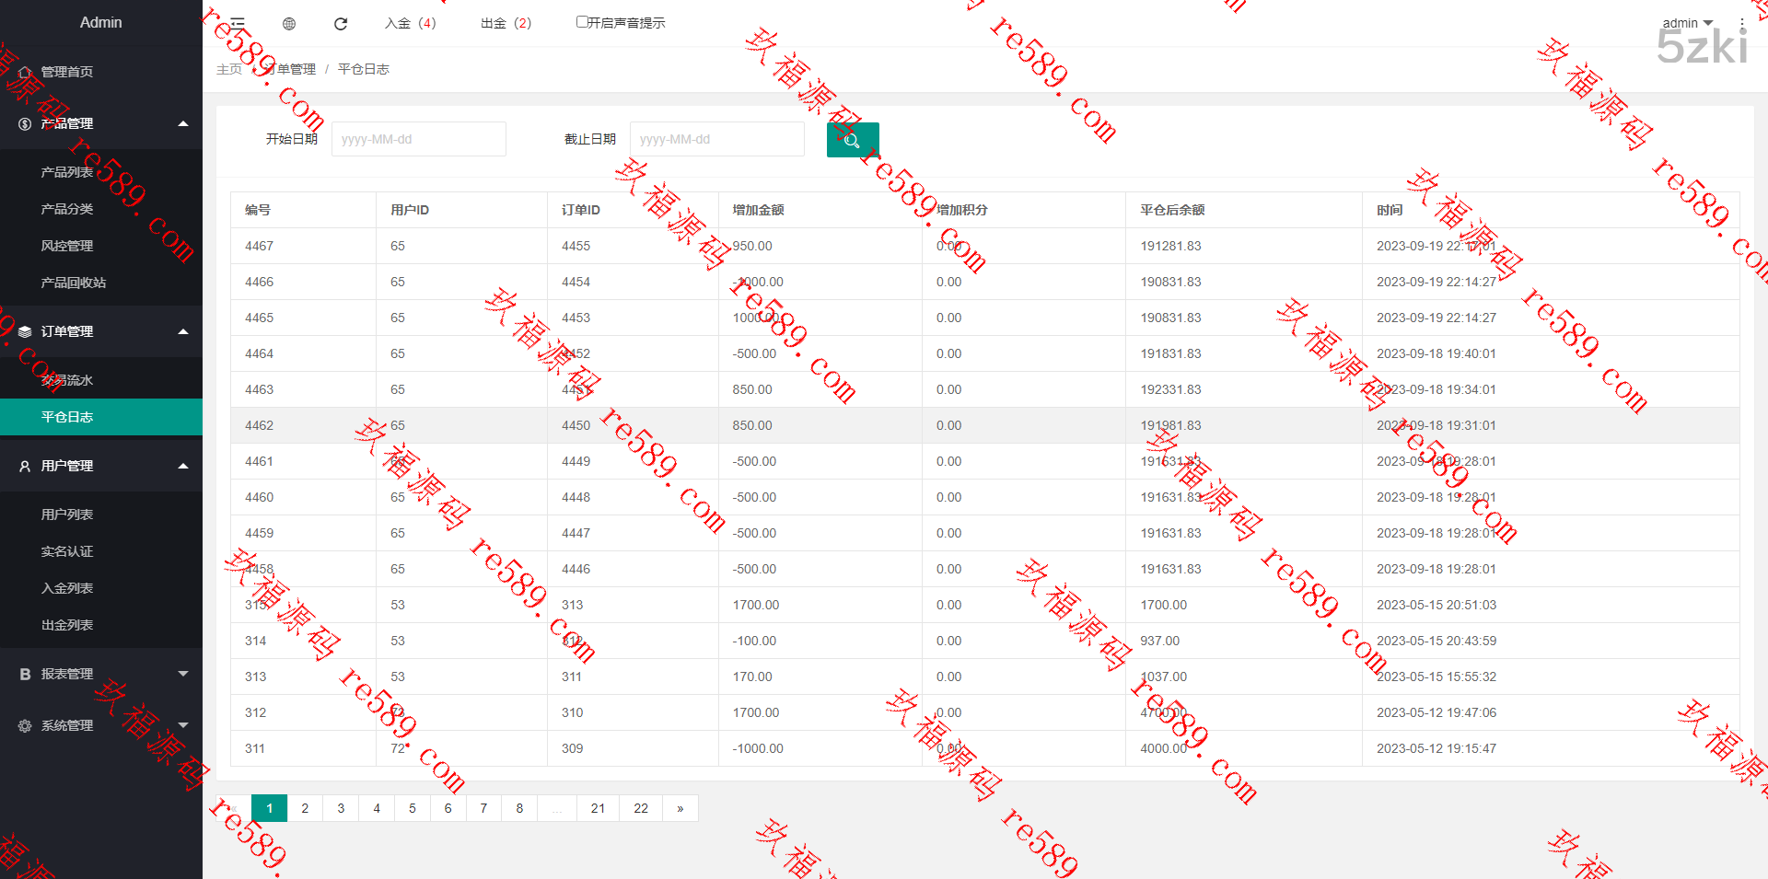Viewport: 1768px width, 879px height.
Task: Expand the 报表管理 menu section
Action: [183, 674]
